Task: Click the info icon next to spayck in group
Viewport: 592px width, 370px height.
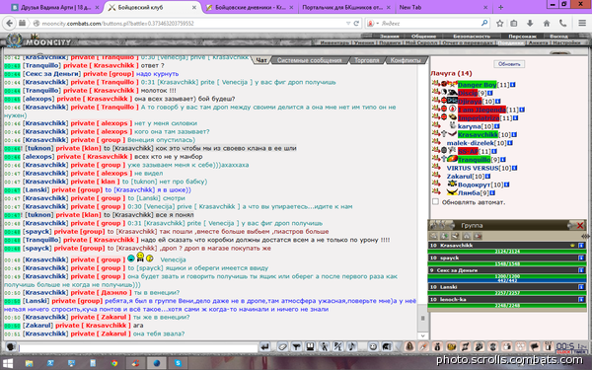Action: click(x=581, y=258)
